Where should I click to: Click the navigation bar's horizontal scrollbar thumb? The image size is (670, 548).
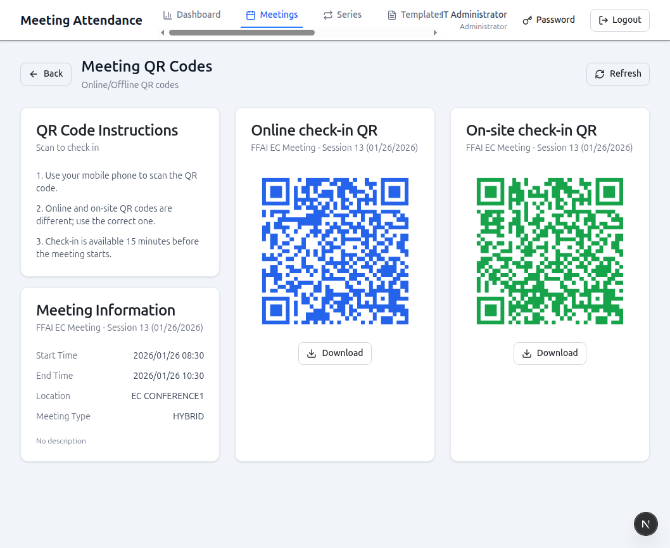[x=242, y=33]
